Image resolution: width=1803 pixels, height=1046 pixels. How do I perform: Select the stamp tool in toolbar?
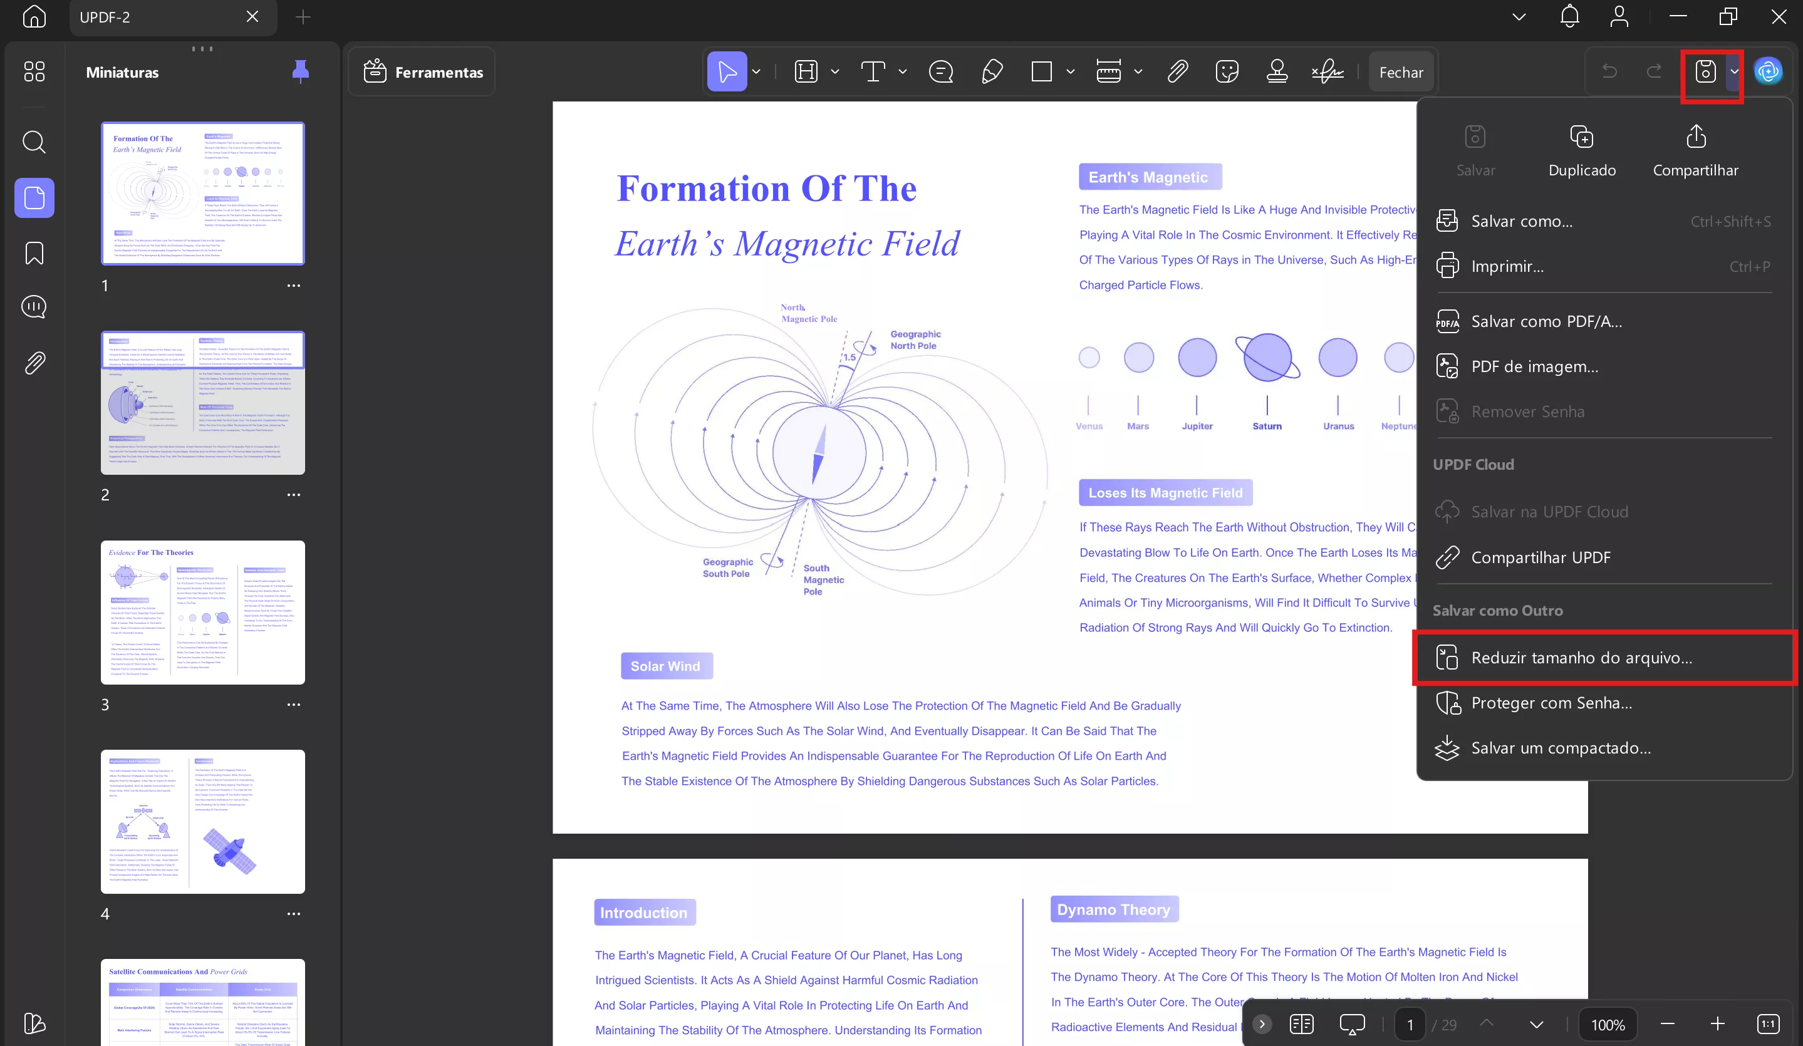point(1277,71)
